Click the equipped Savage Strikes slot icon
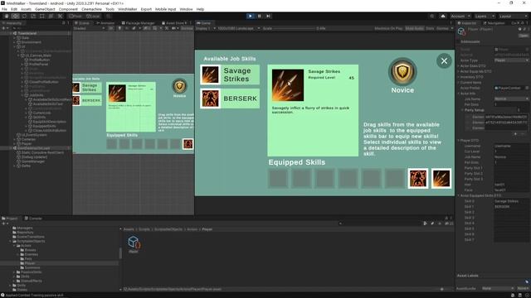The width and height of the screenshot is (531, 298). pyautogui.click(x=441, y=178)
